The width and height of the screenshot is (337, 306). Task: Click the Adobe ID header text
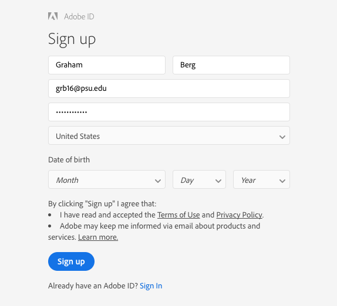pyautogui.click(x=79, y=16)
